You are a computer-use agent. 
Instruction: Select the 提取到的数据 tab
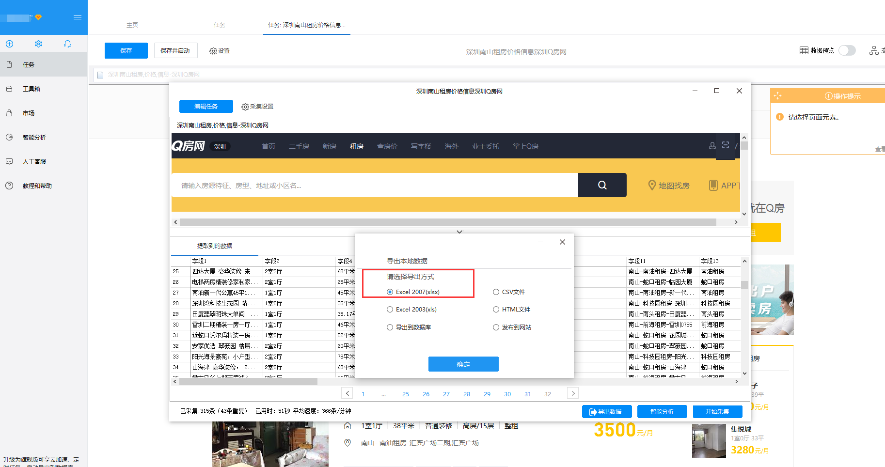[x=215, y=246]
